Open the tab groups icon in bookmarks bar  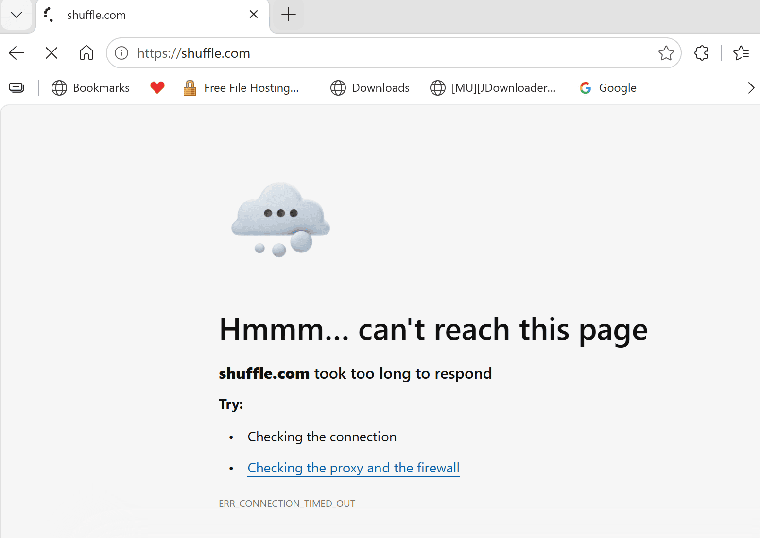pyautogui.click(x=17, y=88)
